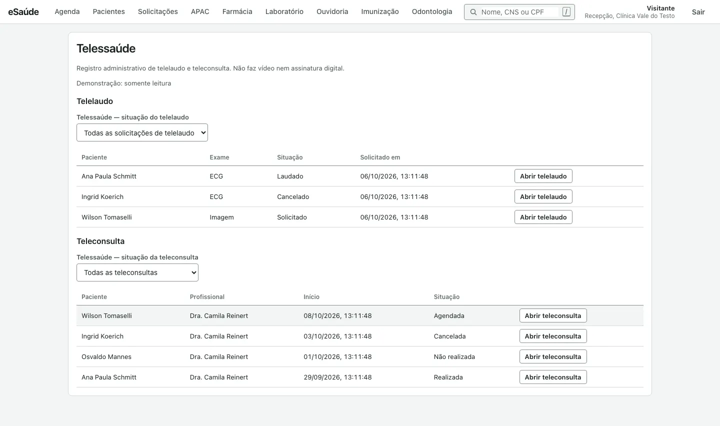Click Sair to log out
This screenshot has height=426, width=720.
(x=698, y=12)
